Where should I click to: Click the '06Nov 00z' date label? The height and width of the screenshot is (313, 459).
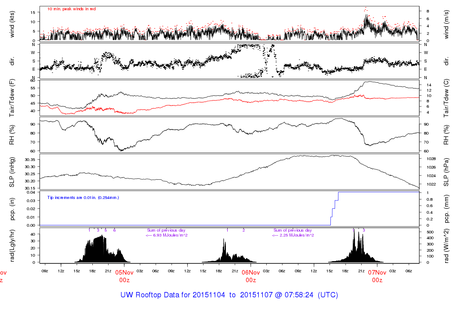[x=251, y=276]
